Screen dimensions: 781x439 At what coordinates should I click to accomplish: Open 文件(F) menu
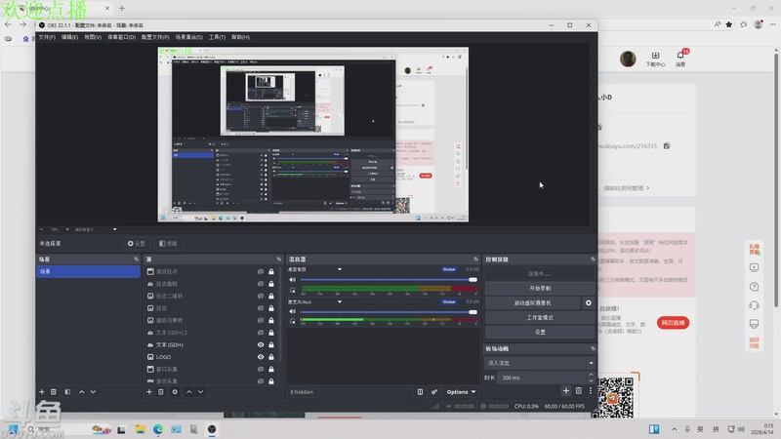(x=47, y=37)
